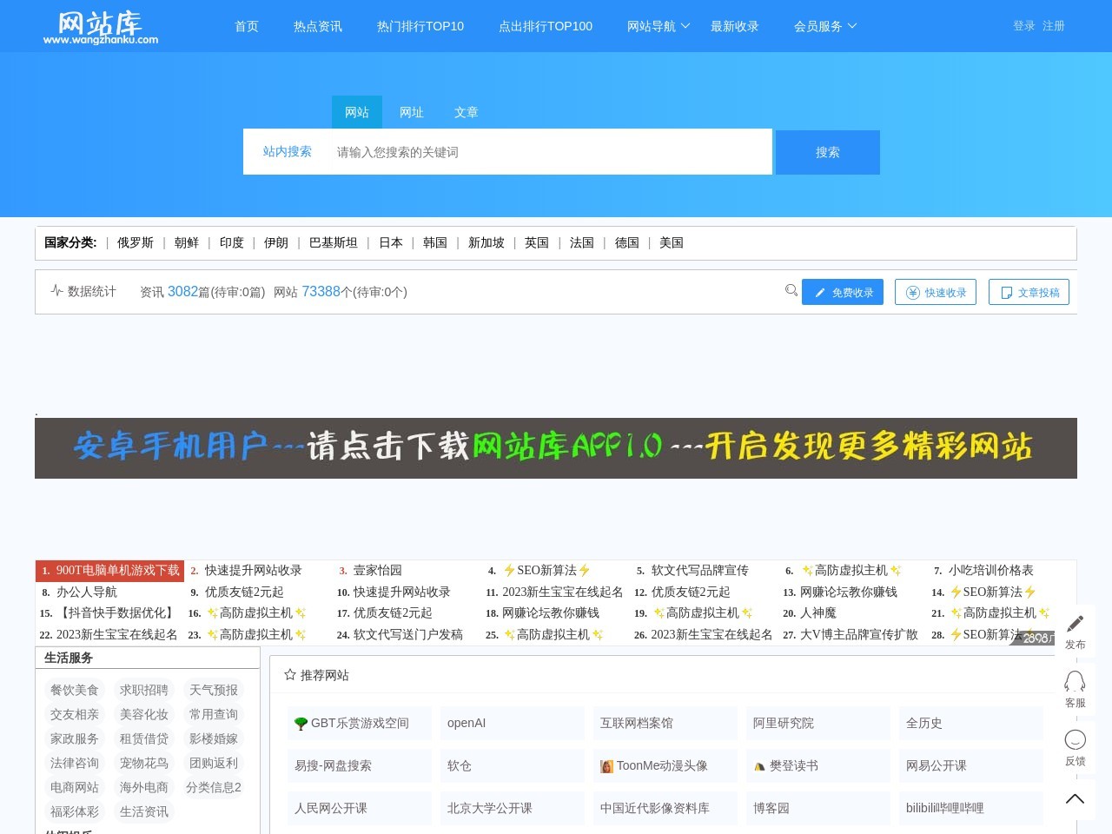Click the Android app download banner
This screenshot has height=834, width=1112.
click(x=556, y=448)
